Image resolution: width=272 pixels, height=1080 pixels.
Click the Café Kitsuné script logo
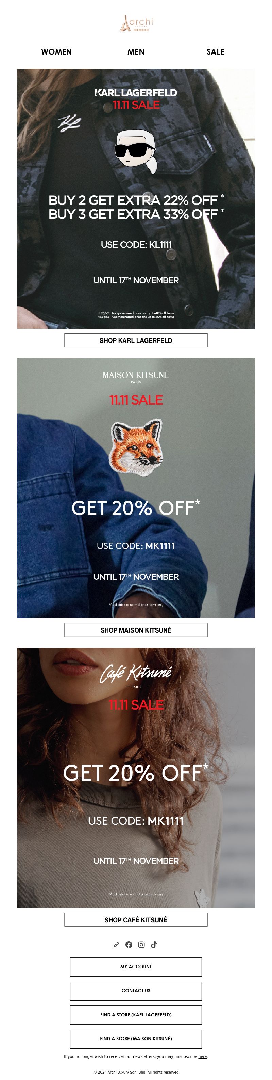136,673
